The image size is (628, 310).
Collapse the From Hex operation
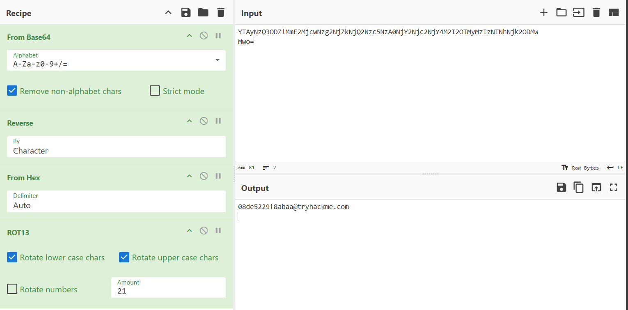pyautogui.click(x=189, y=176)
